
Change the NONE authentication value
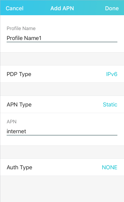109,167
